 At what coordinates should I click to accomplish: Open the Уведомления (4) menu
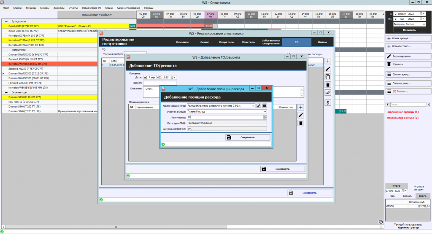92,8
